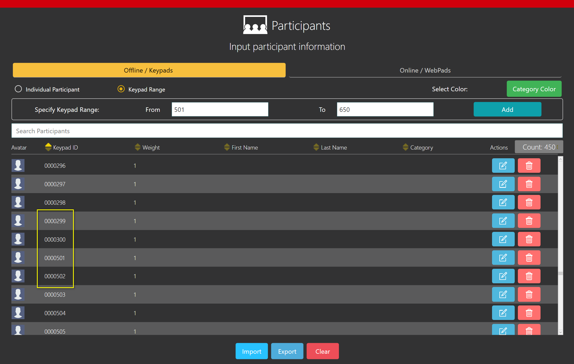This screenshot has height=364, width=574.
Task: Click the Search Participants field
Action: (287, 131)
